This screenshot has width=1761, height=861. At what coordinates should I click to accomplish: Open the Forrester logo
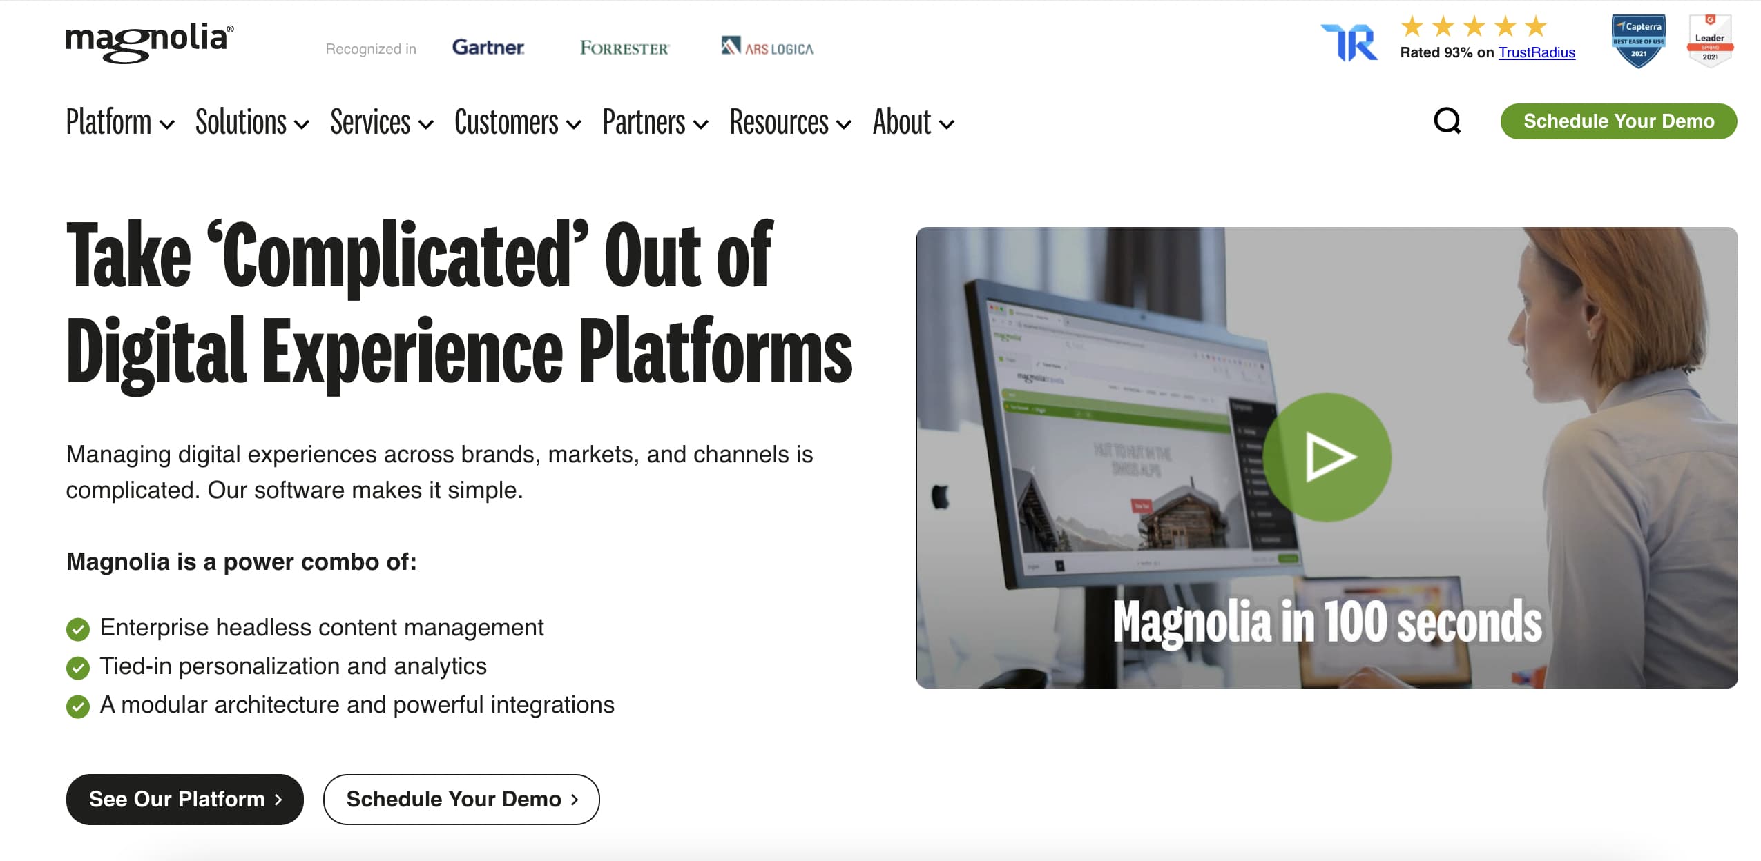(624, 48)
